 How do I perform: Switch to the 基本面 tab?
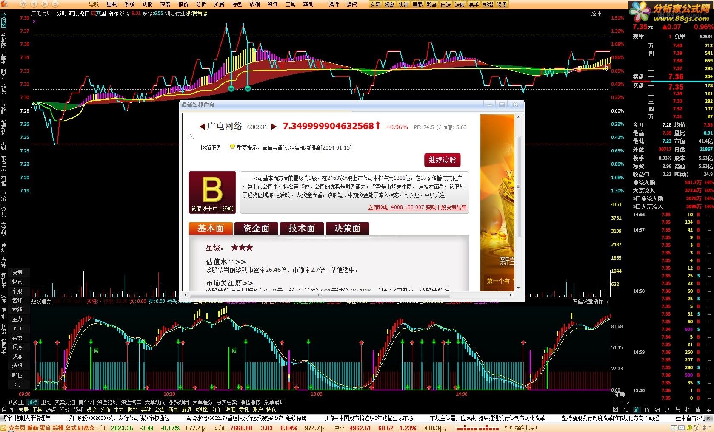[x=211, y=229]
